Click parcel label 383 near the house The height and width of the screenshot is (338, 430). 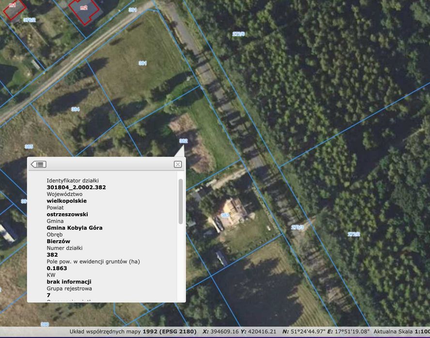pyautogui.click(x=225, y=215)
